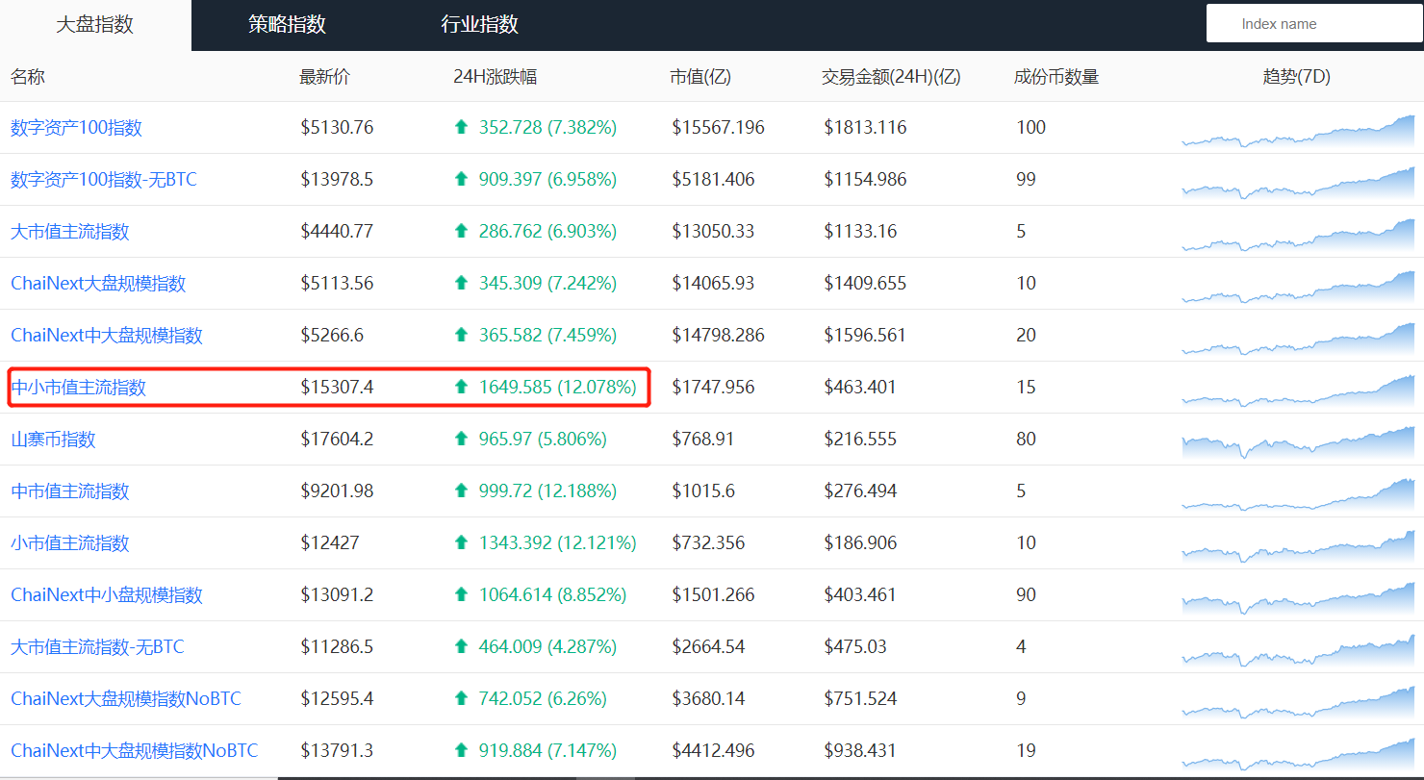Click the green up arrow beside 1343.392
This screenshot has width=1424, height=780.
[461, 542]
